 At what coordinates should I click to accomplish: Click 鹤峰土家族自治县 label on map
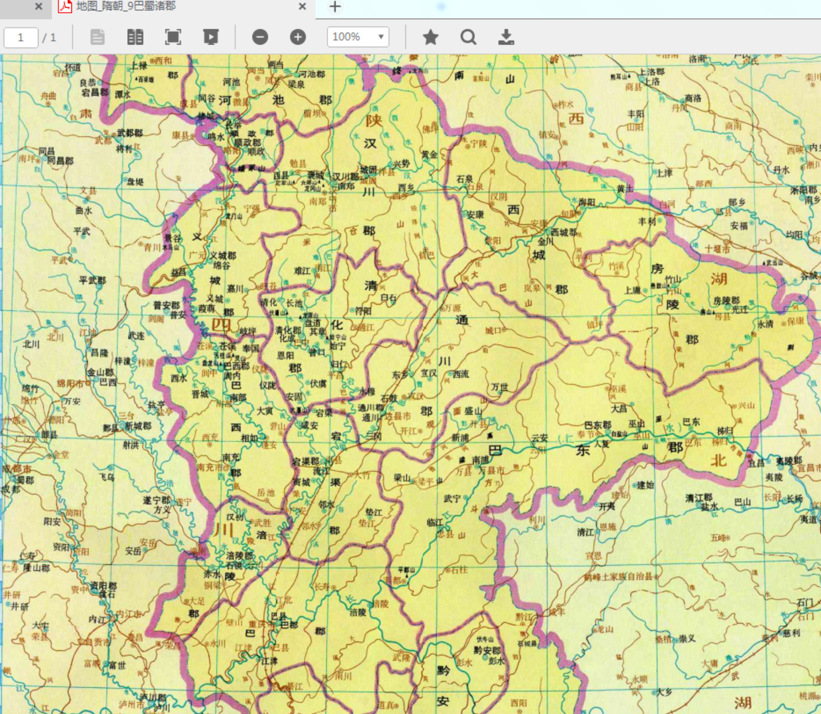(618, 577)
